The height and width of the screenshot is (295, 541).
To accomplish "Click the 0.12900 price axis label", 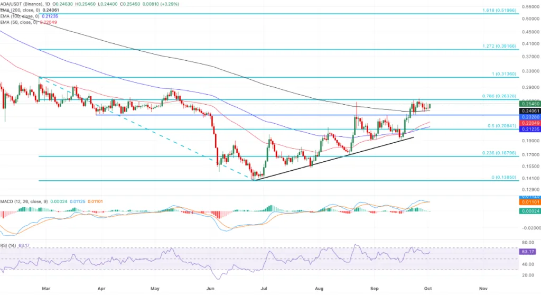I will pos(531,190).
